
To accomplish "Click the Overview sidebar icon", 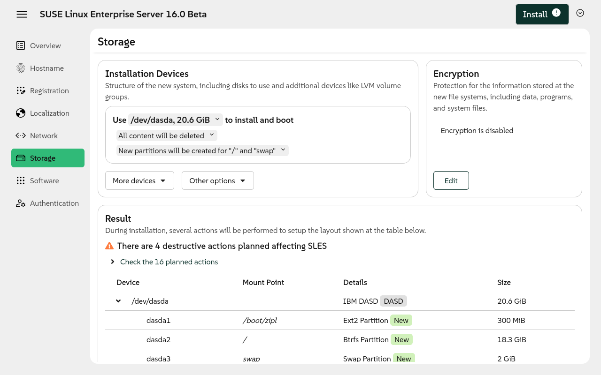I will (21, 45).
